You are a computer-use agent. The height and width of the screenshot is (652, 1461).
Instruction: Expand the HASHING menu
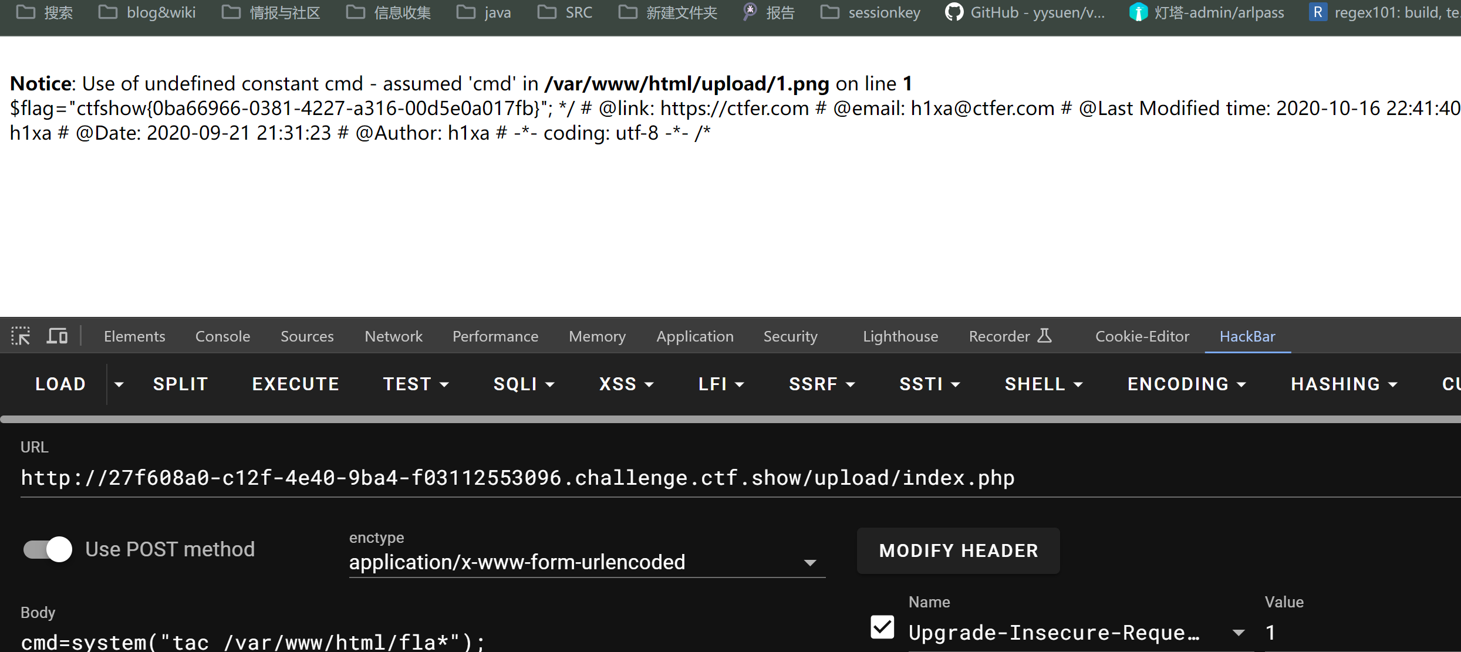(x=1344, y=384)
